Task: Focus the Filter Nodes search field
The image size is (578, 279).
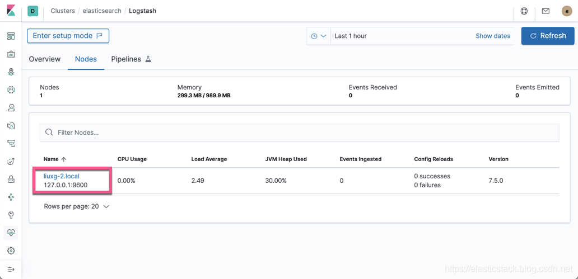Action: click(299, 133)
